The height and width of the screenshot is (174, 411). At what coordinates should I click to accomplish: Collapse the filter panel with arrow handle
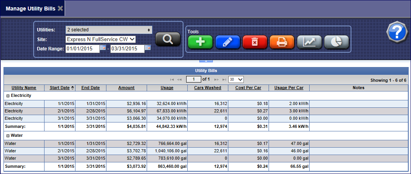coord(206,60)
